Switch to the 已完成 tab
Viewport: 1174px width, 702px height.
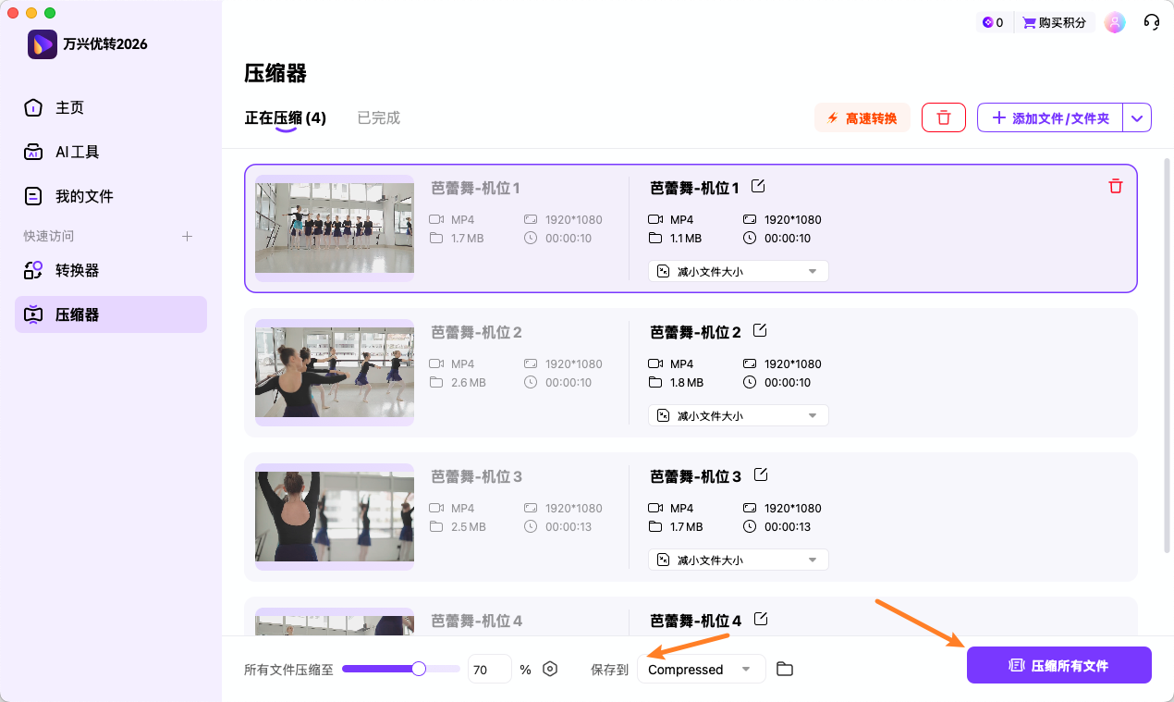(378, 117)
